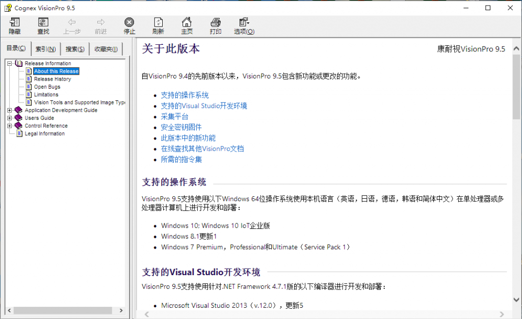Open the 采集平台 link

pyautogui.click(x=174, y=116)
